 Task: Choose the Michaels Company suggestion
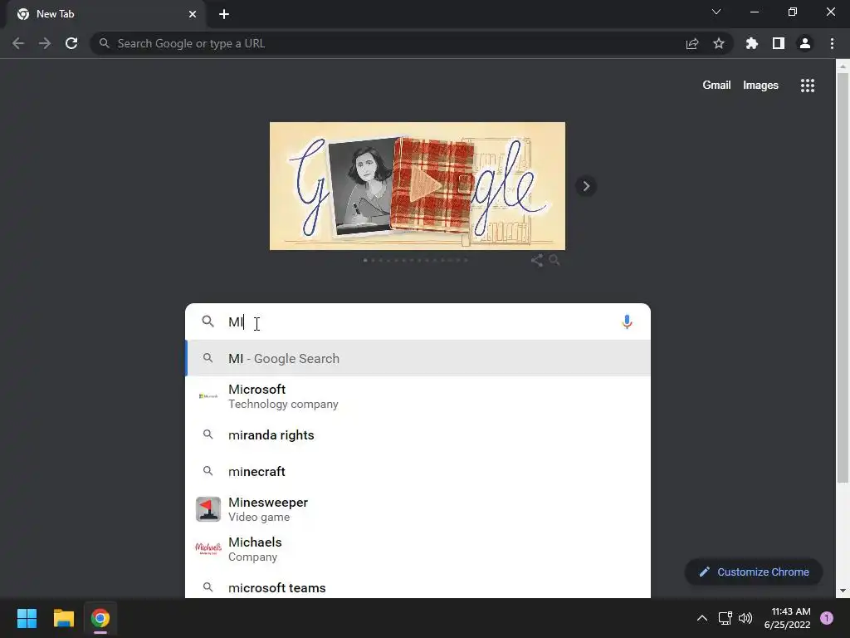pyautogui.click(x=418, y=549)
